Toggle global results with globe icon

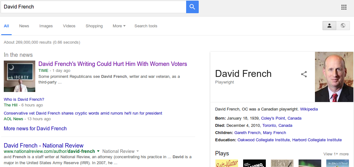[x=343, y=26]
